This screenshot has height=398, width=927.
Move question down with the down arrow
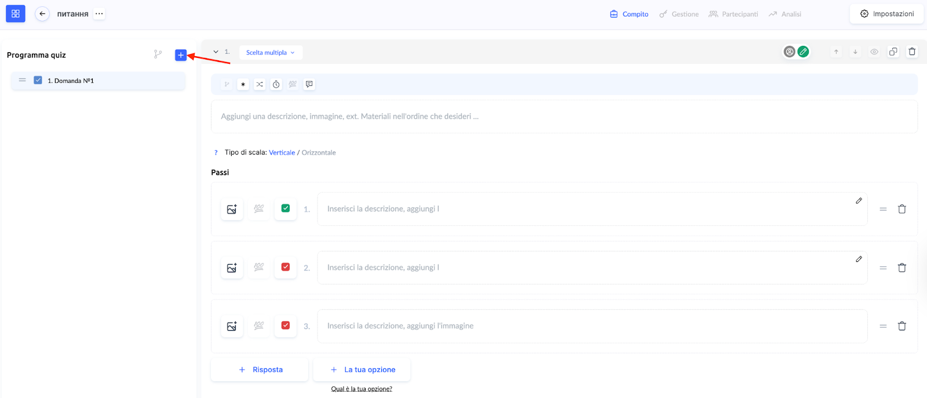click(855, 52)
